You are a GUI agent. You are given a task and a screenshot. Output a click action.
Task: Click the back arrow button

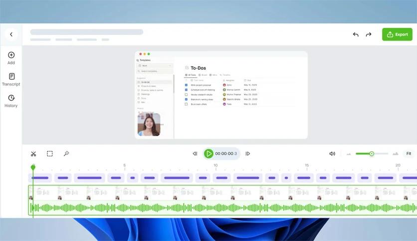pos(11,34)
